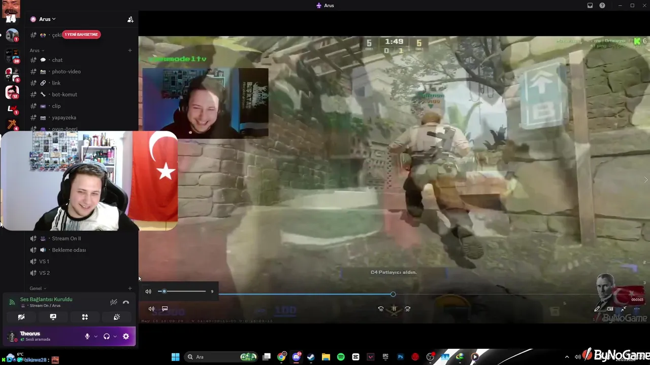Skip forward 30 seconds in video
The width and height of the screenshot is (650, 365).
(x=407, y=309)
